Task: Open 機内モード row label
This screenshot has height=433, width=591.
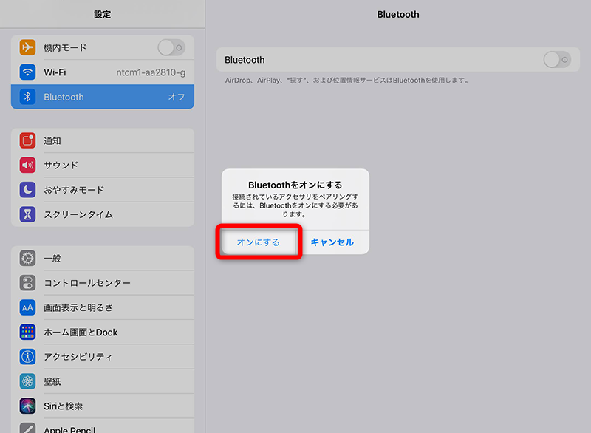Action: click(65, 47)
